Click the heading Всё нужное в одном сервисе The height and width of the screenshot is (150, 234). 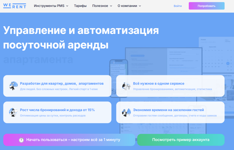point(159,83)
